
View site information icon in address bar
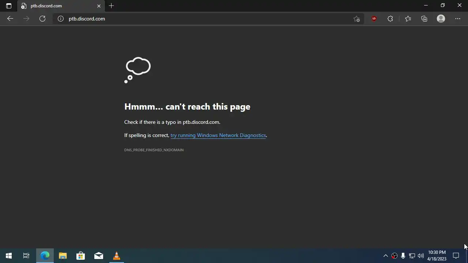coord(61,19)
